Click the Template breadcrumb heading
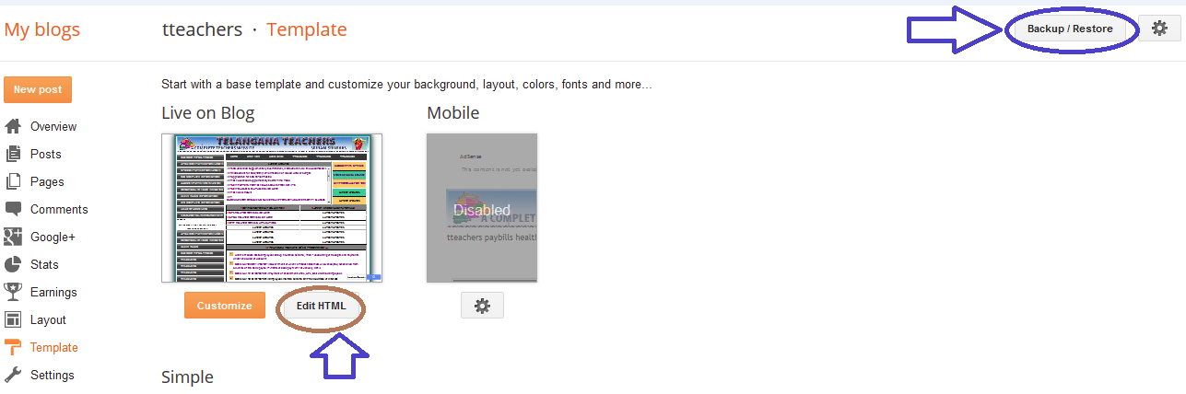Screen dimensions: 1186x394 (307, 29)
